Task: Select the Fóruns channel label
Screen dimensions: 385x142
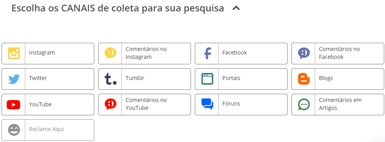Action: click(x=231, y=104)
